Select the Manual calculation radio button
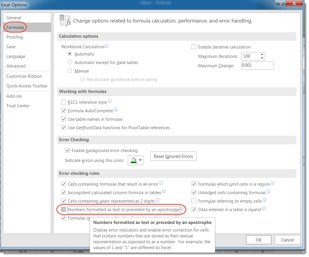 click(70, 71)
